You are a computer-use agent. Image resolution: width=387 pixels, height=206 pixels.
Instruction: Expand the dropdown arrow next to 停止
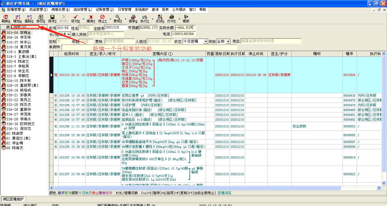click(110, 19)
